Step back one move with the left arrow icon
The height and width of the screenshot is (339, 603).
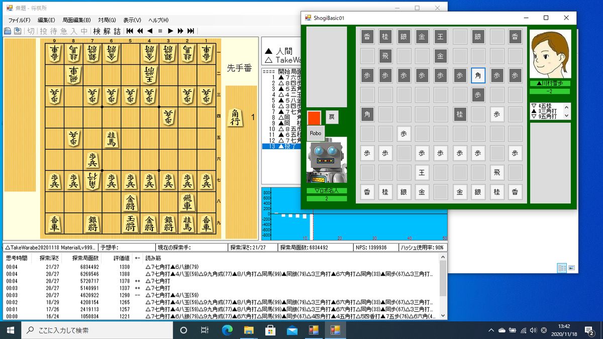point(150,31)
